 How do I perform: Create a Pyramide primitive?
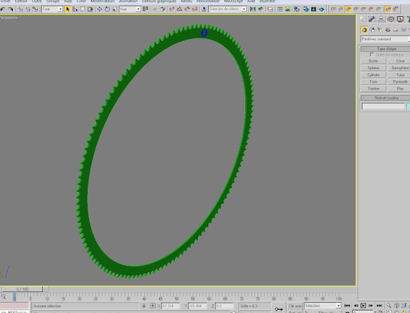click(399, 81)
